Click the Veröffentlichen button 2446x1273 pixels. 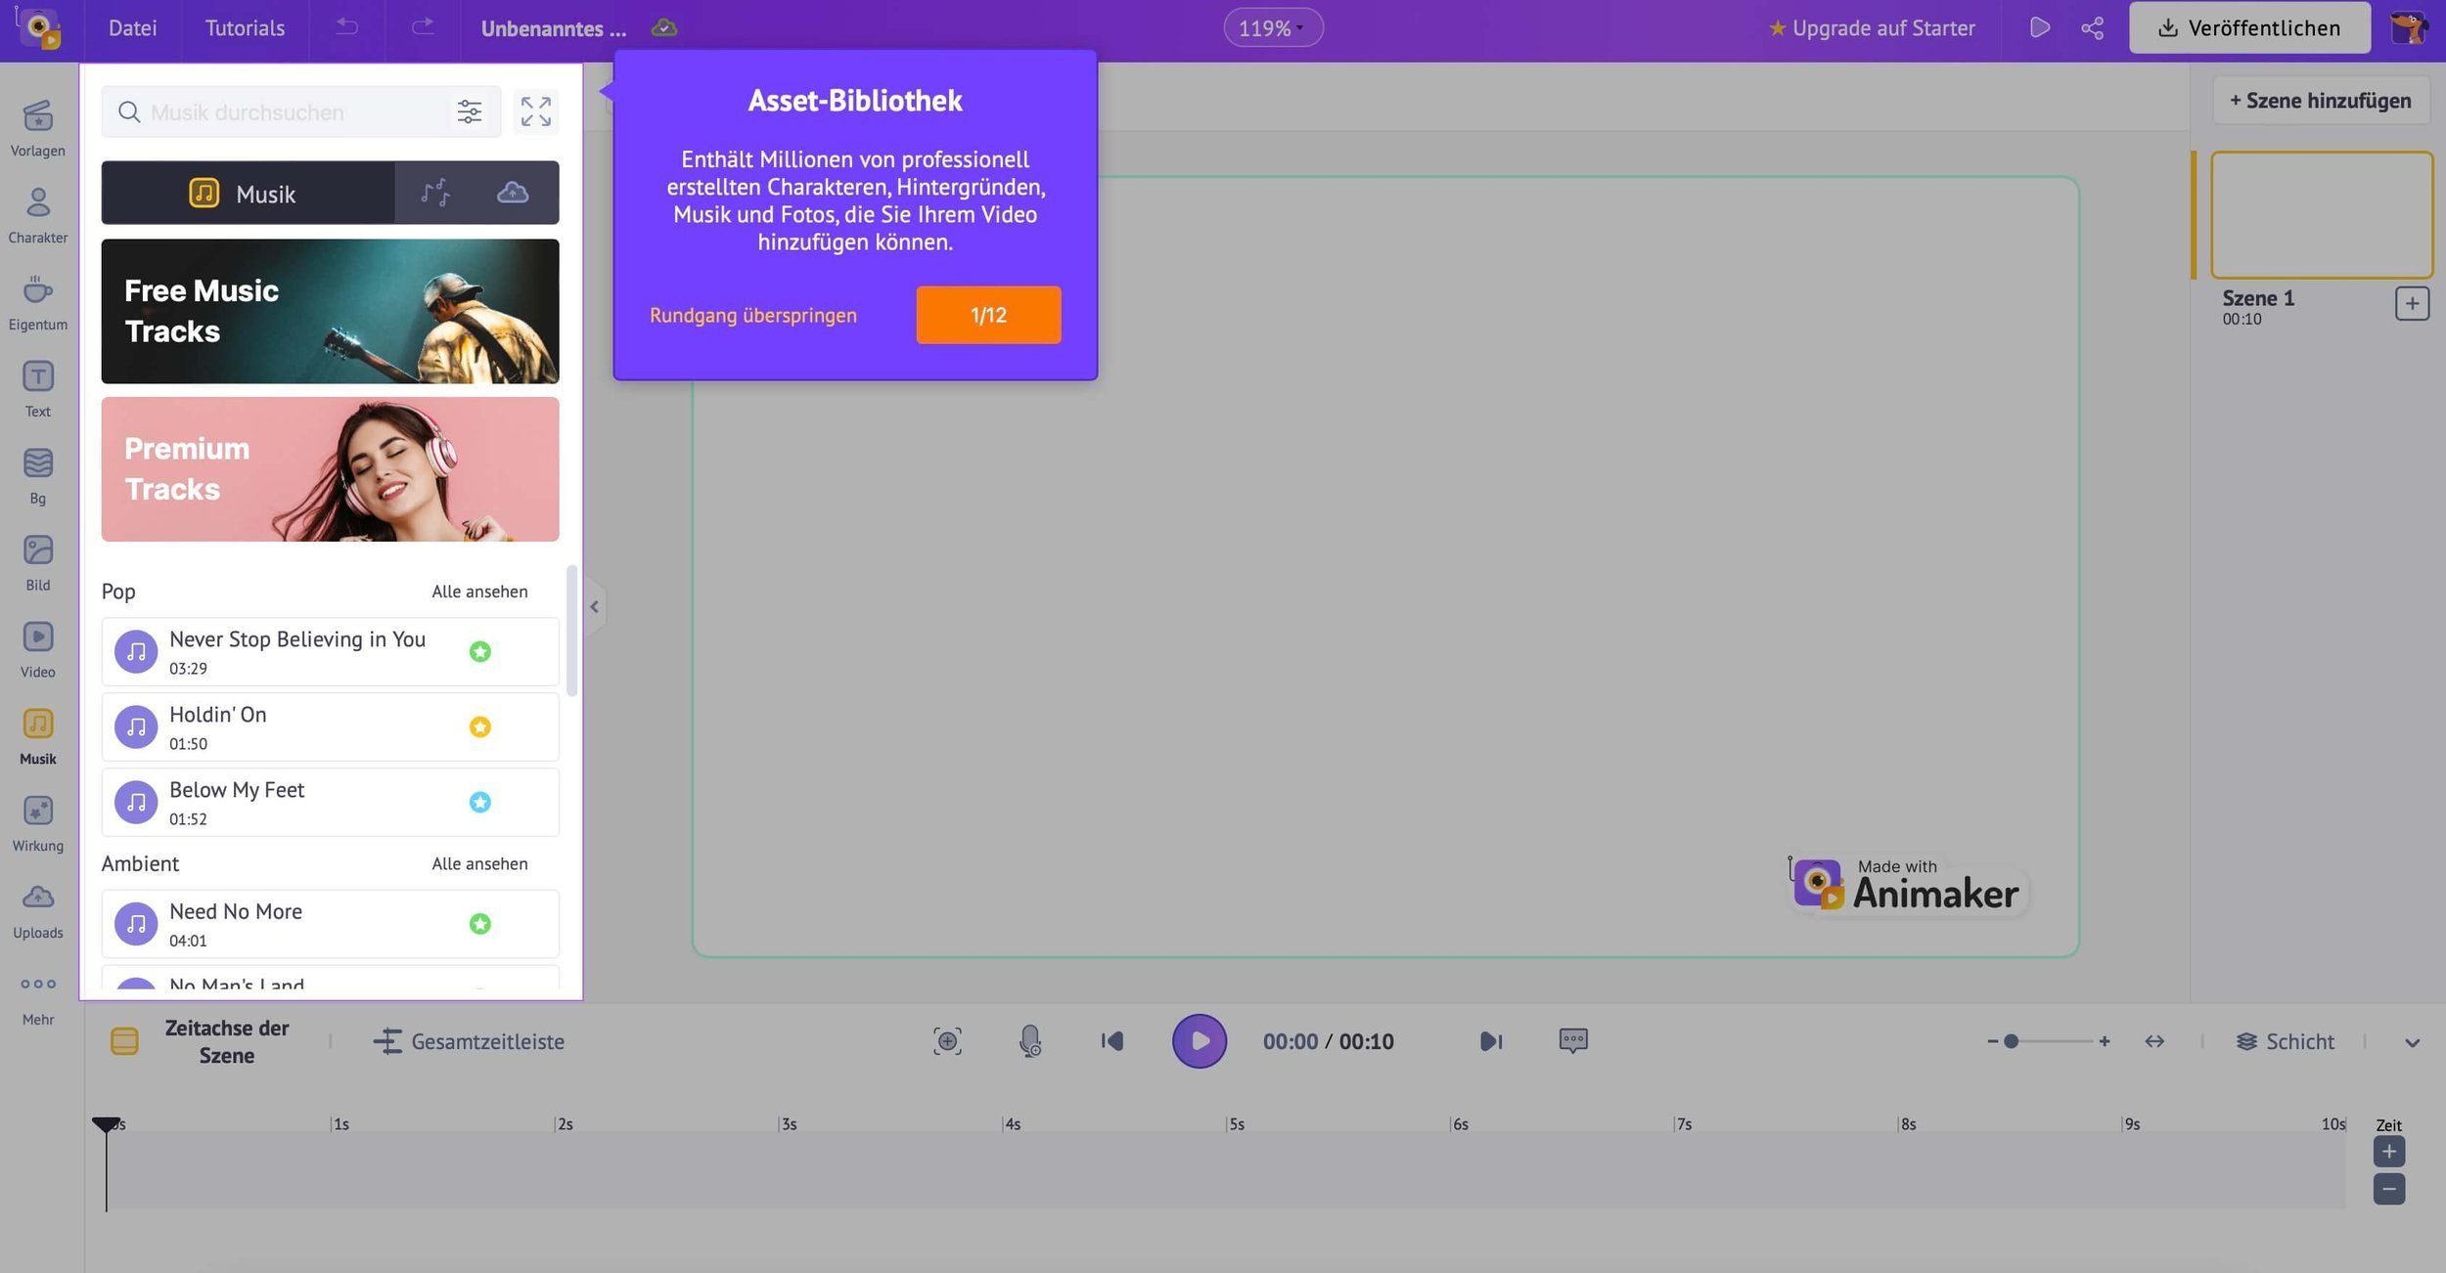point(2248,27)
